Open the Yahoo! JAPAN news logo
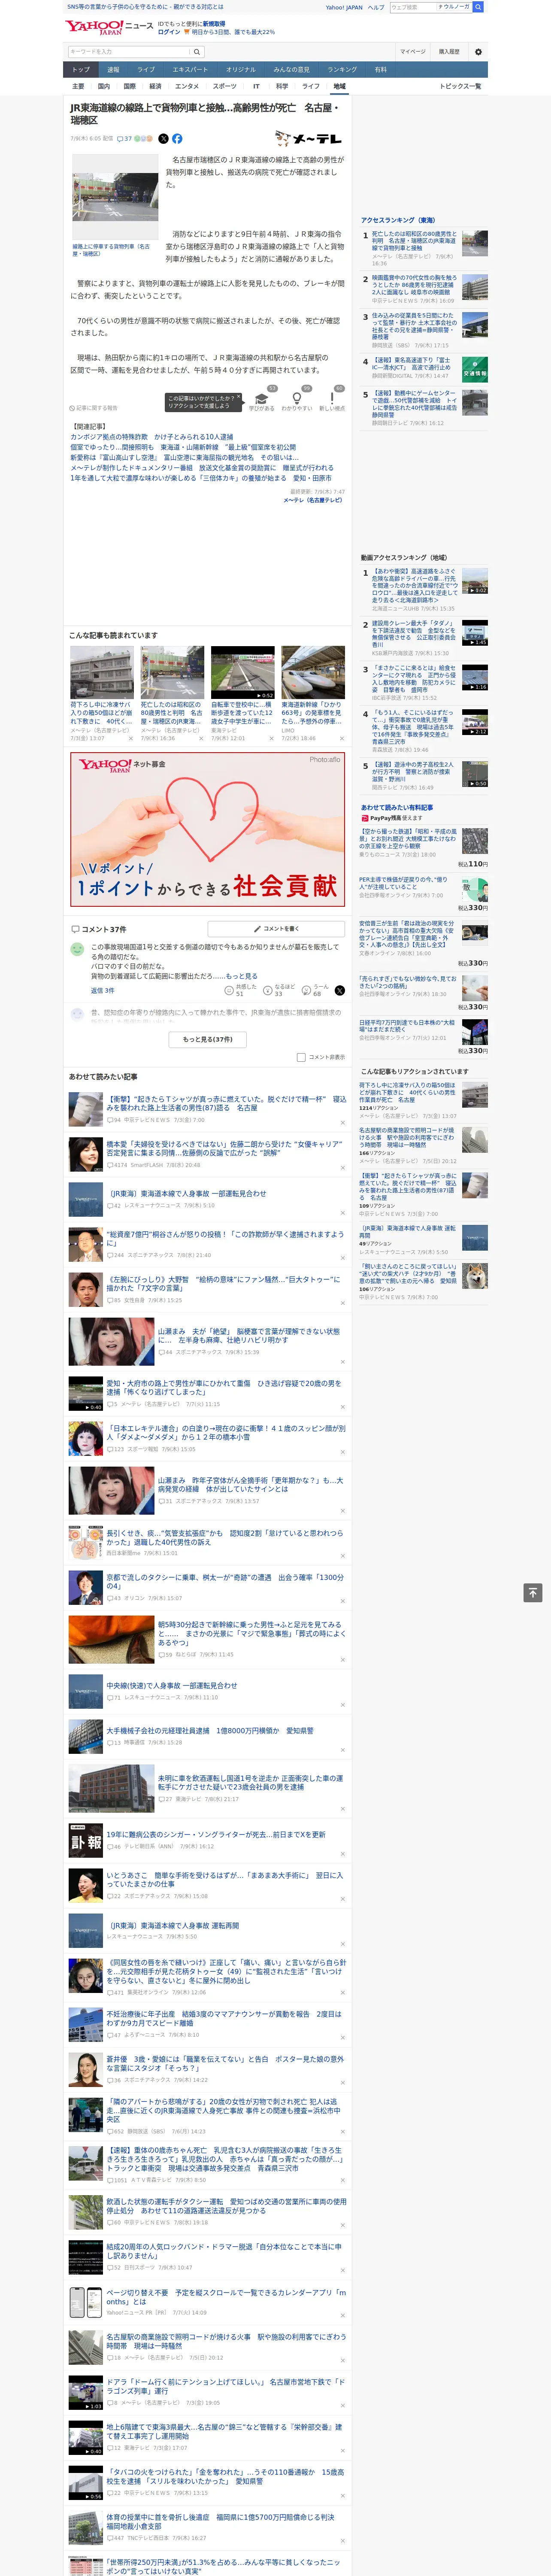The width and height of the screenshot is (551, 2576). click(109, 27)
